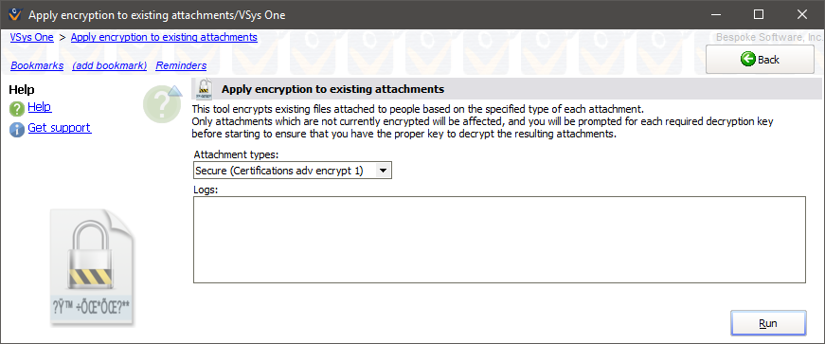This screenshot has width=825, height=344.
Task: Click the green arrow on the Back button
Action: [747, 59]
